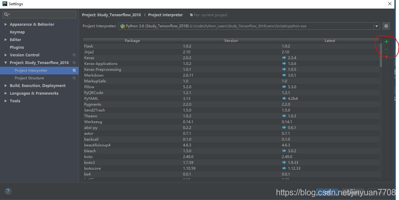
Task: Expand the Editor section
Action: pyautogui.click(x=6, y=40)
